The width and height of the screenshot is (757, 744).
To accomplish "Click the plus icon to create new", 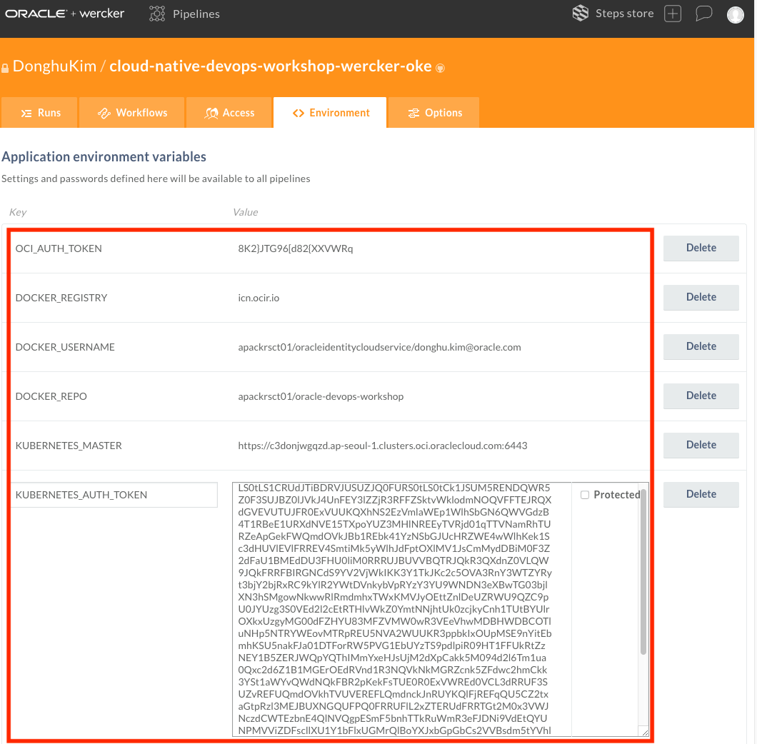I will coord(673,14).
